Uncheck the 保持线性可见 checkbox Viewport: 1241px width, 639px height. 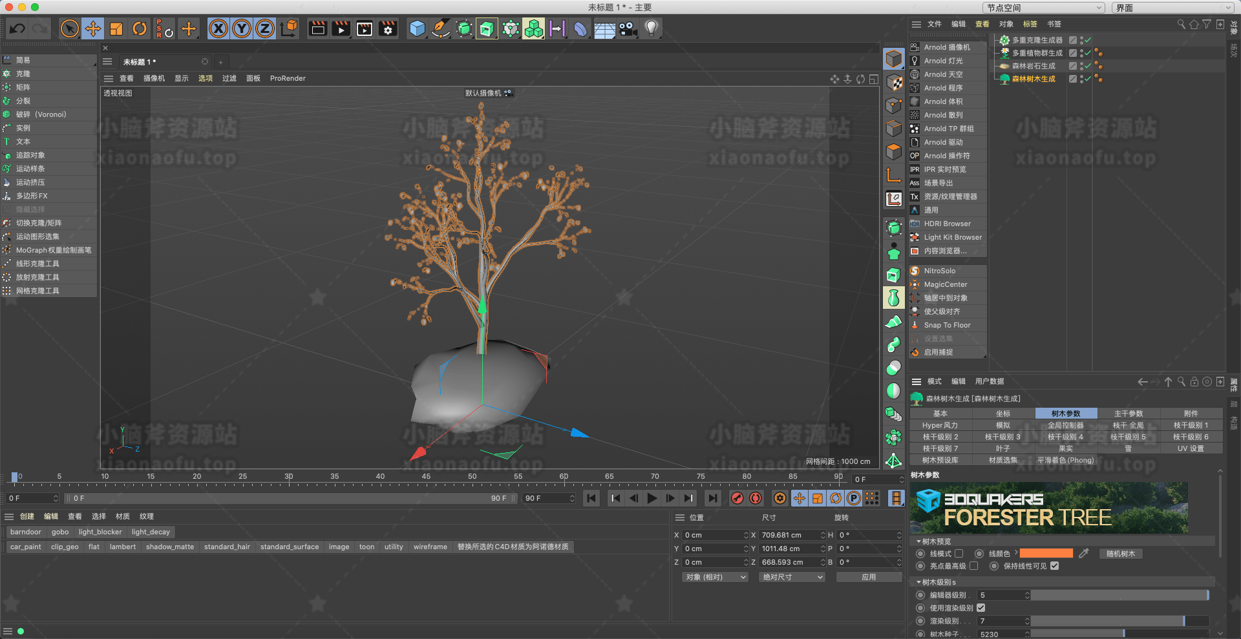(1055, 566)
